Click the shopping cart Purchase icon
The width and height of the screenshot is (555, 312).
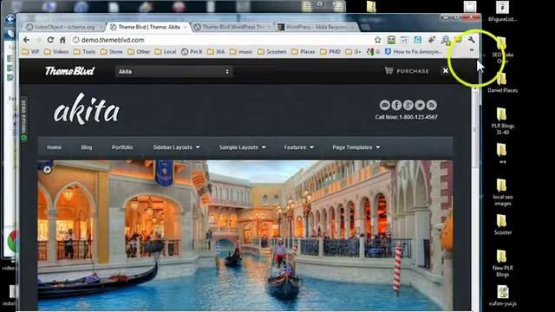coord(389,71)
